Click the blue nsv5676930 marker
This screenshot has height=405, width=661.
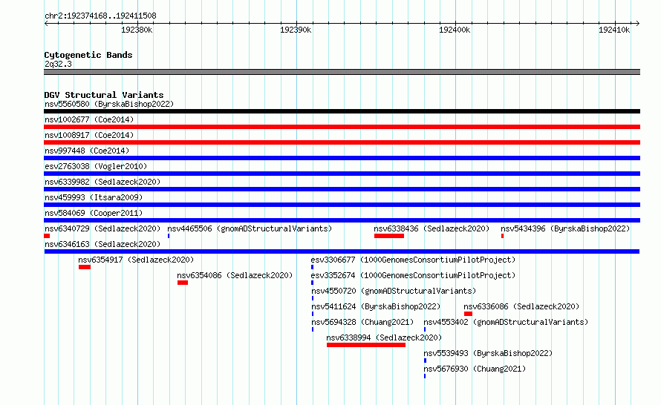[425, 376]
